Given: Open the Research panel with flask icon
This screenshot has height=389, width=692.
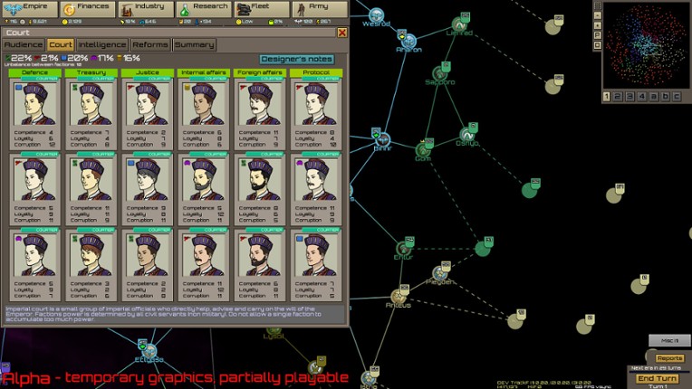Looking at the screenshot, I should tap(202, 9).
